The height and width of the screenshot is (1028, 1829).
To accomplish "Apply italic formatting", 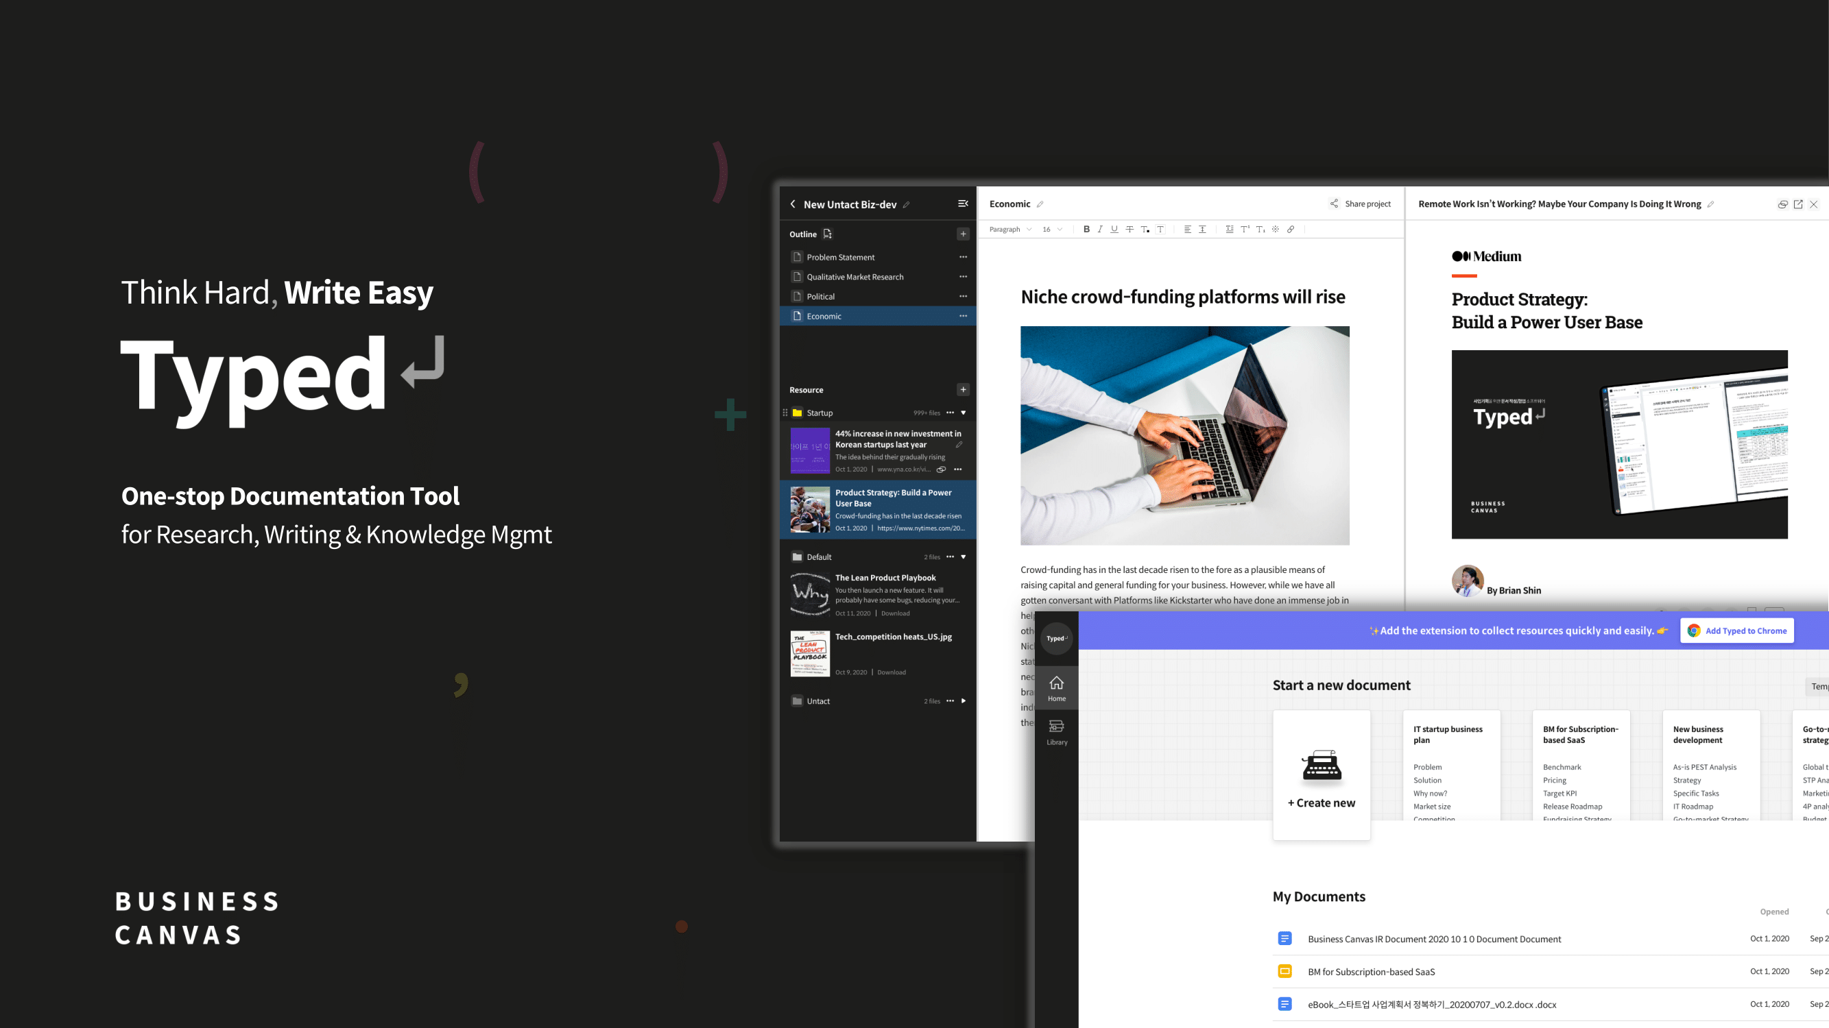I will 1100,229.
